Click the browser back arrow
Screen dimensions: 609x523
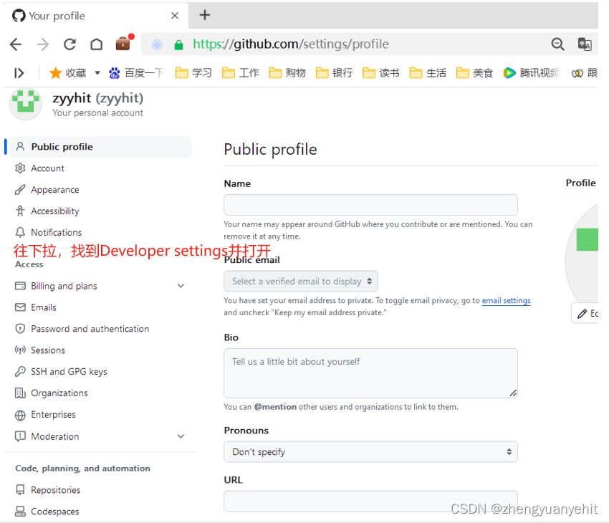[x=16, y=44]
